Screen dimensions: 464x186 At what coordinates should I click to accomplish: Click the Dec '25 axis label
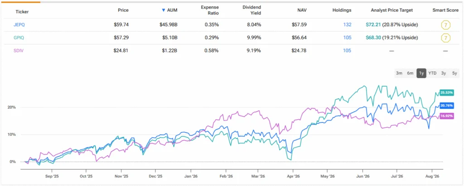pyautogui.click(x=155, y=177)
